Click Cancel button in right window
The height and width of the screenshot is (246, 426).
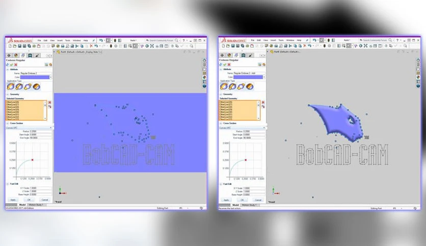click(258, 200)
